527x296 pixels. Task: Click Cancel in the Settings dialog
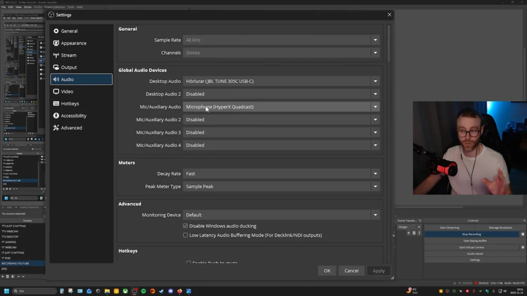[x=351, y=270]
